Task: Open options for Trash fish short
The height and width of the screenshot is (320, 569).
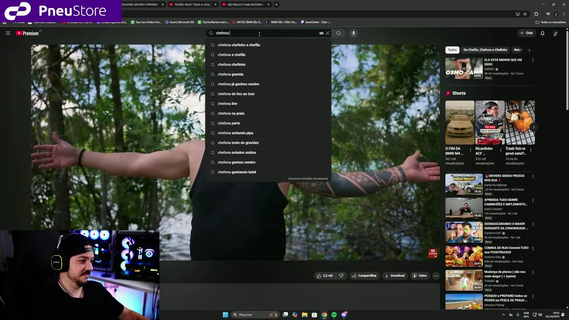Action: coord(530,150)
